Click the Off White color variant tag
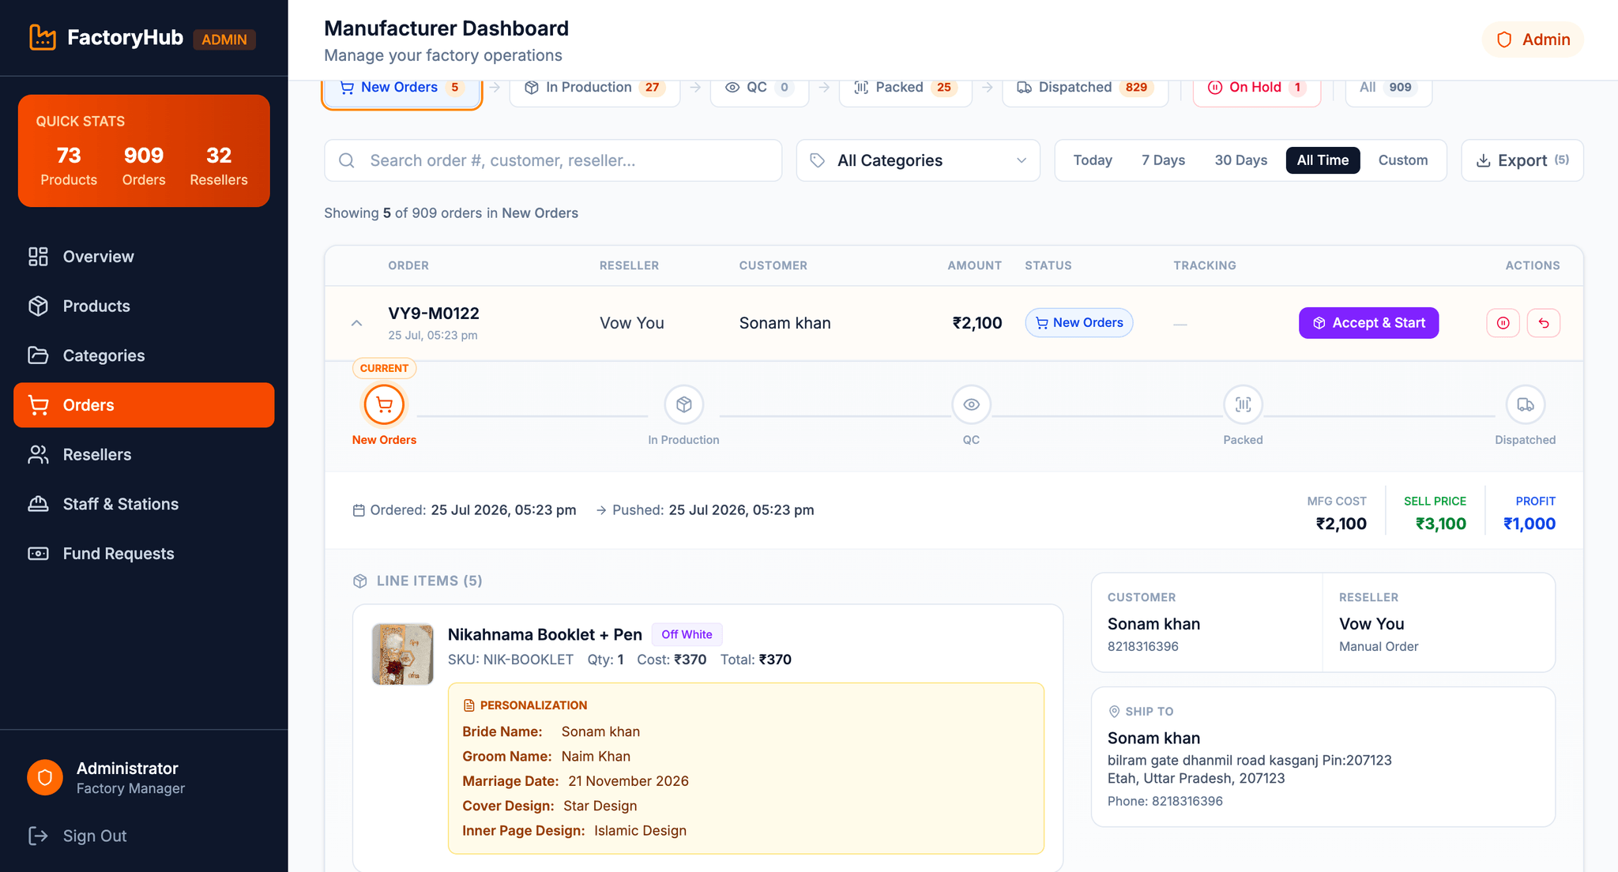Image resolution: width=1618 pixels, height=872 pixels. [687, 634]
